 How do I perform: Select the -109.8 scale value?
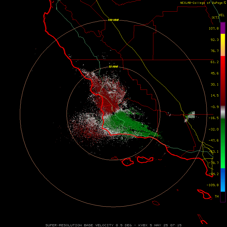point(213,185)
